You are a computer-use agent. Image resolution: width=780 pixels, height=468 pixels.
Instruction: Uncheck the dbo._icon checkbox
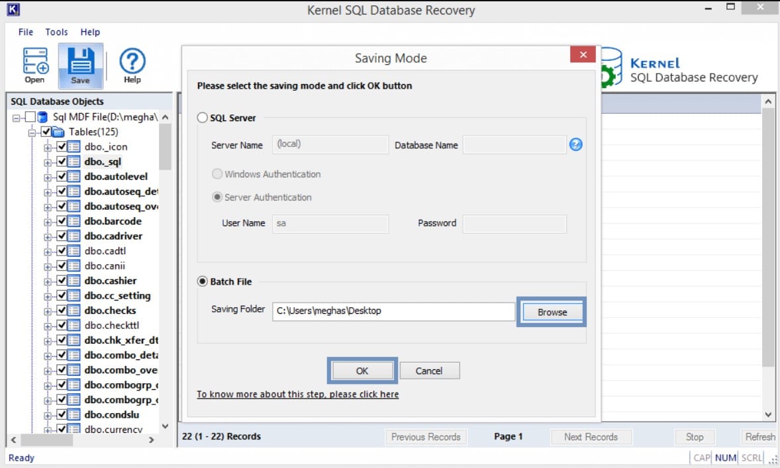62,147
